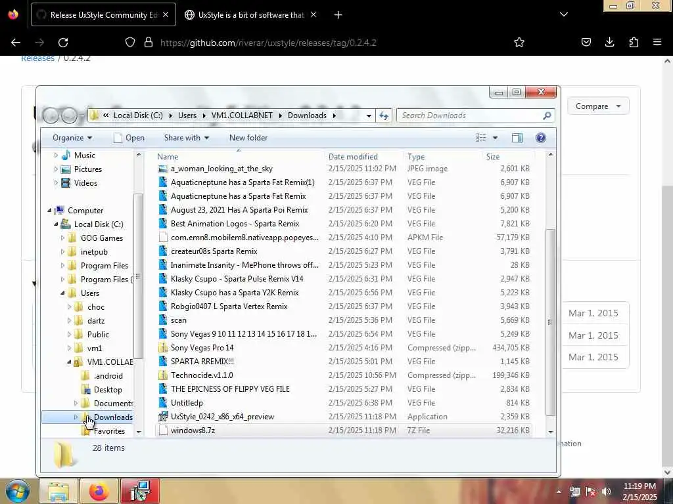Click VM1.COLLABNET in the address breadcrumb
The image size is (673, 504).
(242, 115)
